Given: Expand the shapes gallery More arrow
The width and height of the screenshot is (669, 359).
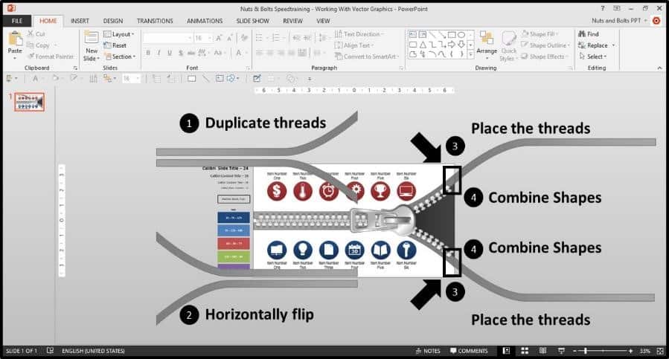Looking at the screenshot, I should coord(470,54).
